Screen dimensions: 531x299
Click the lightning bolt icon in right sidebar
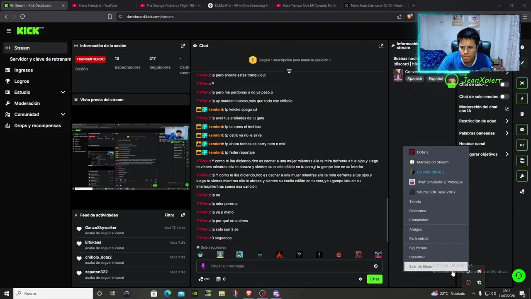(522, 99)
